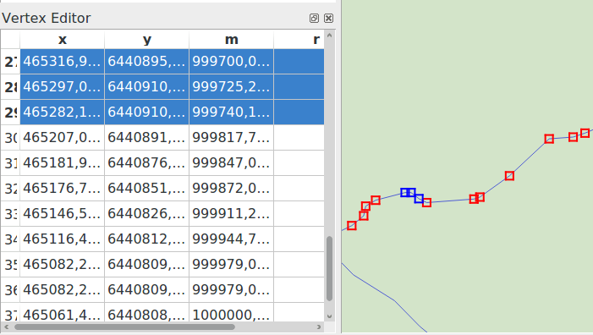Select m cell 999872,0…
The height and width of the screenshot is (335, 593).
pyautogui.click(x=231, y=188)
